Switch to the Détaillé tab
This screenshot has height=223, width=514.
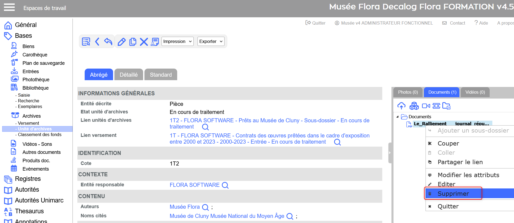tap(128, 75)
